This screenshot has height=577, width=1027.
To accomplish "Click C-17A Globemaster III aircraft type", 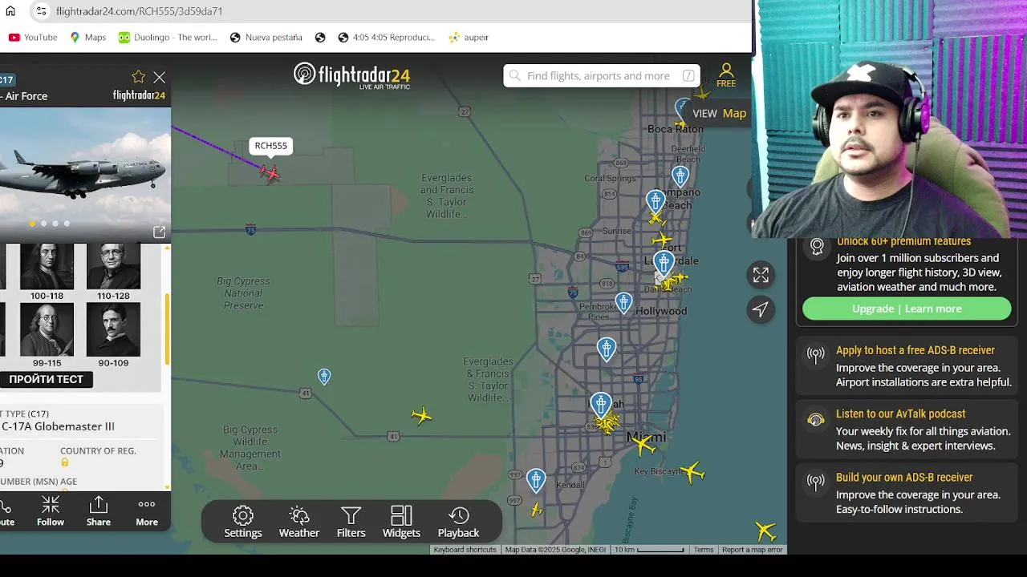I will [58, 426].
